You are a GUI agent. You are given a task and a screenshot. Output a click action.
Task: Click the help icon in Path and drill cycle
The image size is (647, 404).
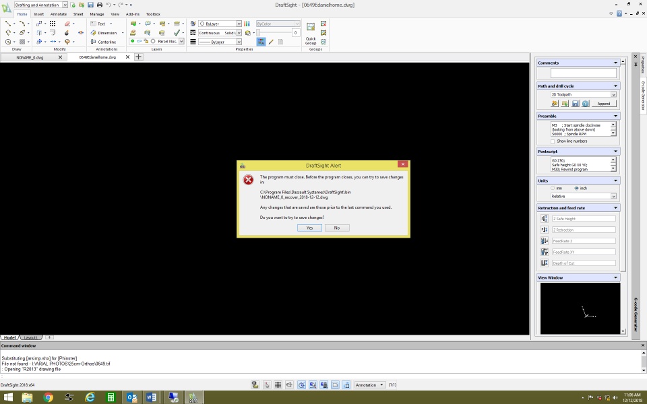point(586,104)
